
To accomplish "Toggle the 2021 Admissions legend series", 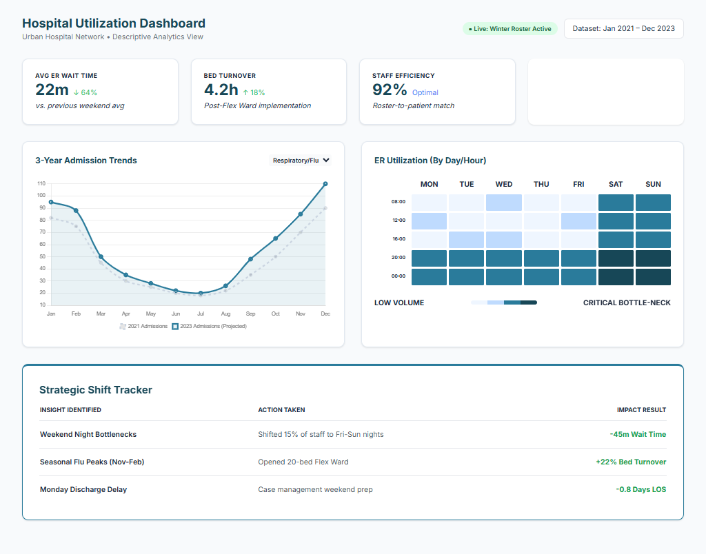I will pyautogui.click(x=143, y=326).
